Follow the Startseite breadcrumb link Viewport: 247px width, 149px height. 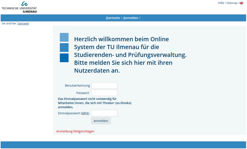point(23,23)
